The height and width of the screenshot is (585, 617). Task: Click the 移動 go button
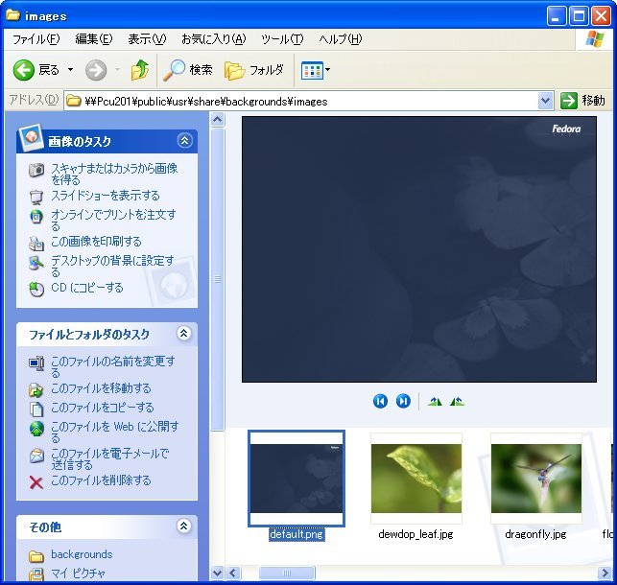coord(582,101)
